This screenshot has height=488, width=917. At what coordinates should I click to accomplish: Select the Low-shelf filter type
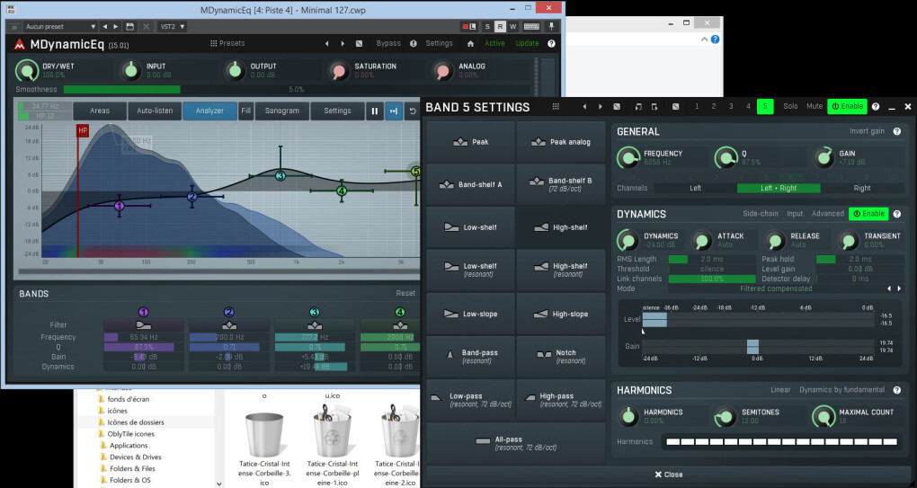tap(471, 226)
